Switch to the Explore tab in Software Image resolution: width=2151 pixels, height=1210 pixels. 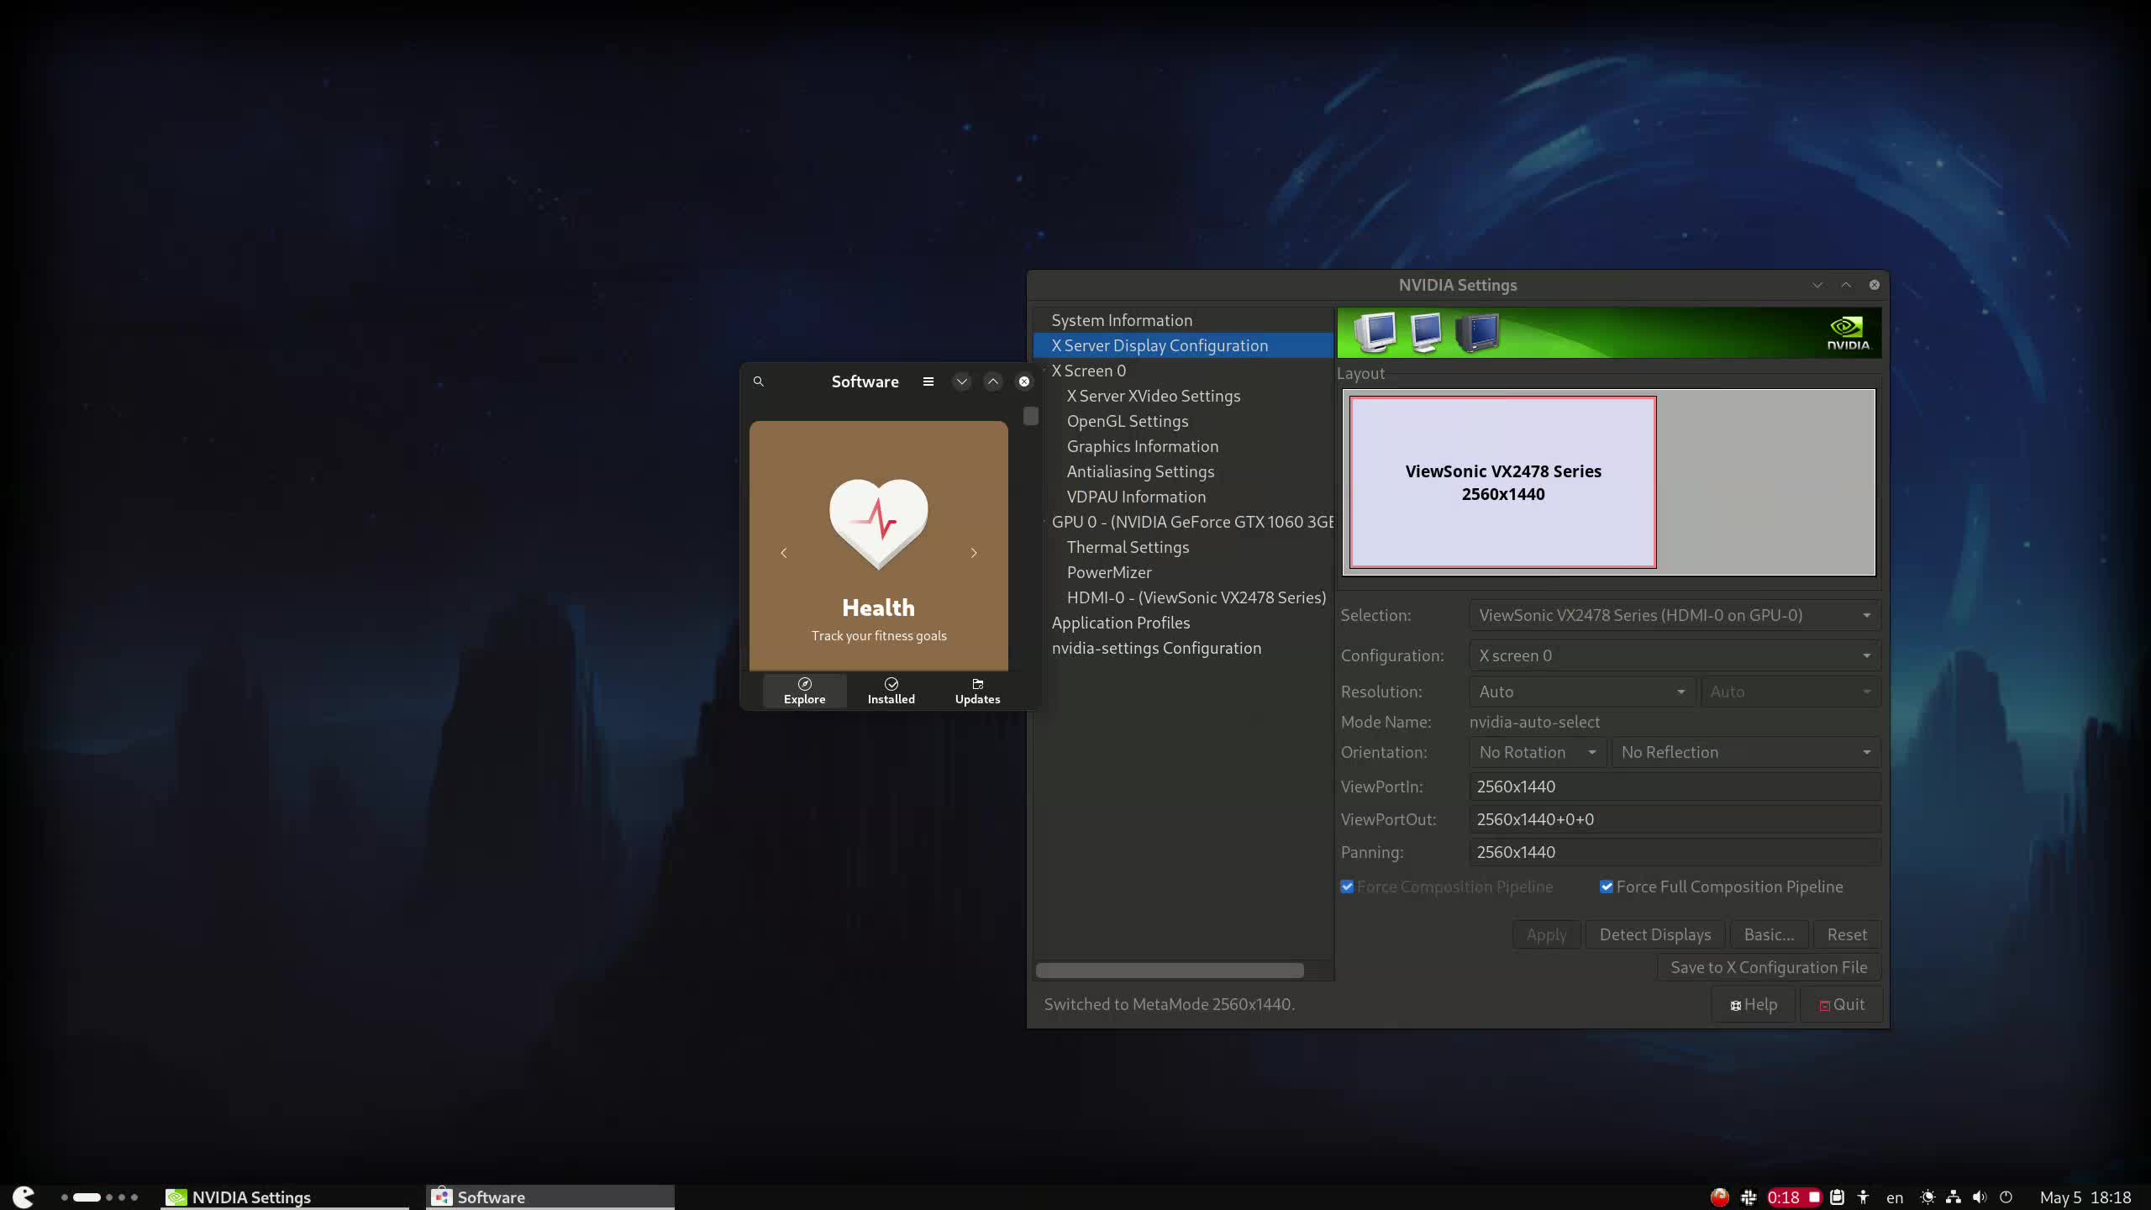click(805, 691)
